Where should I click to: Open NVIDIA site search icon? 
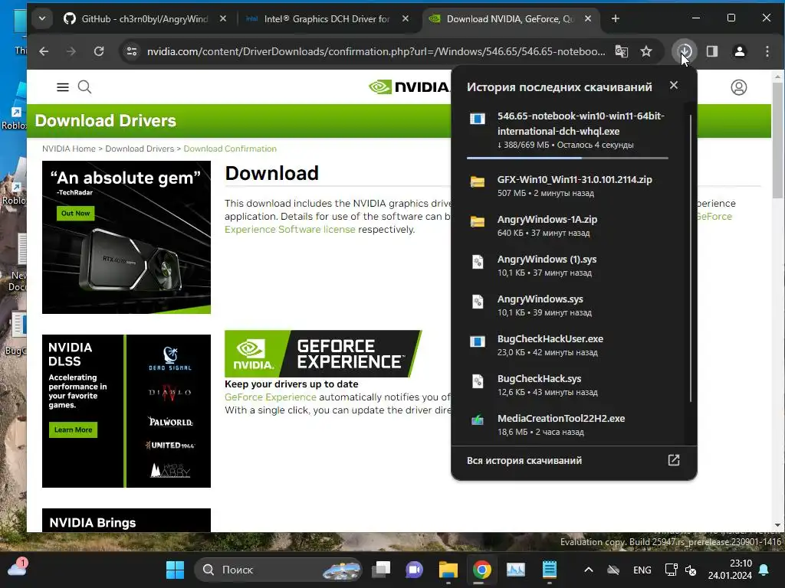84,87
